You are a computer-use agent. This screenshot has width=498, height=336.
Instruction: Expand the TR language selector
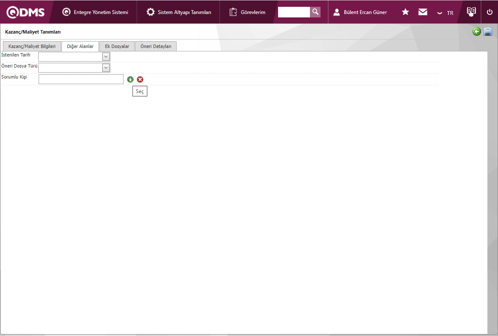pos(445,13)
